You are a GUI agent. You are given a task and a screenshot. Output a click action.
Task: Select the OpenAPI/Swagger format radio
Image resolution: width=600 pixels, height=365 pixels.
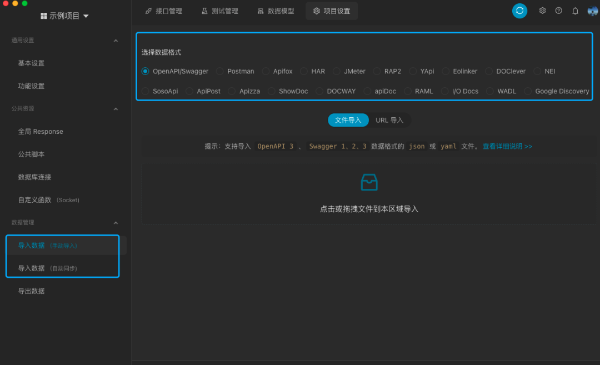(x=145, y=71)
